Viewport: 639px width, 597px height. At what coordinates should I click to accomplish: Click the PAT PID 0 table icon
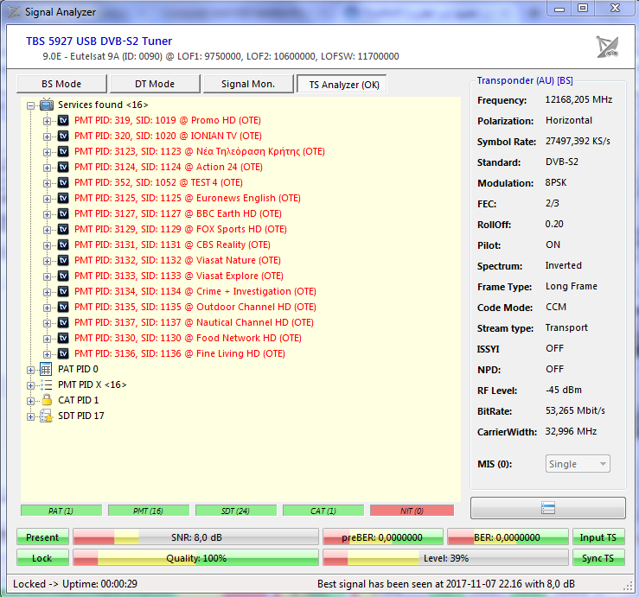coord(47,369)
